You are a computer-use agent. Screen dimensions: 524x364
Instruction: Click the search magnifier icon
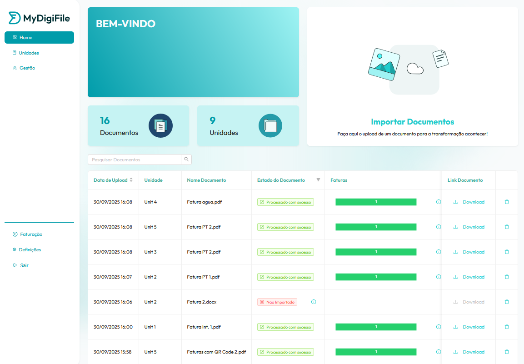pyautogui.click(x=186, y=160)
